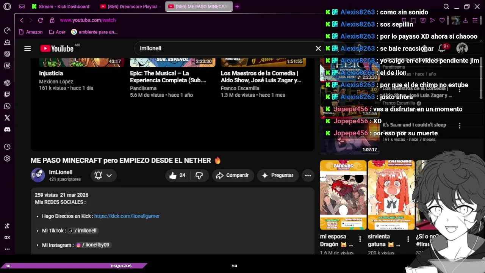Switch to Stream - Kick Dashboard tab

[61, 6]
